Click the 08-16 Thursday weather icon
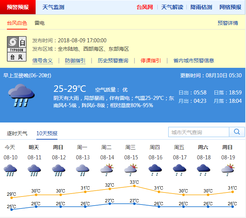The image size is (246, 218). coord(155,170)
